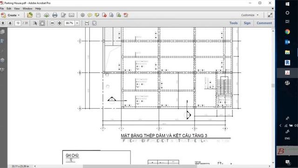Screen dimensions: 298x168
Task: Click the rotate pages icon
Action: [x=126, y=15]
